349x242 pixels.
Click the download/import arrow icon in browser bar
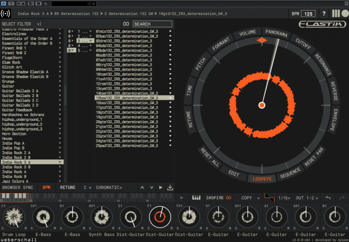click(x=170, y=188)
